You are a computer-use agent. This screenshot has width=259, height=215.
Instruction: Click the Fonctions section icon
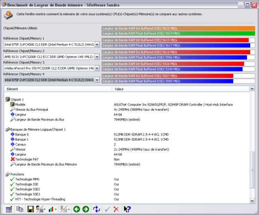tap(8, 174)
